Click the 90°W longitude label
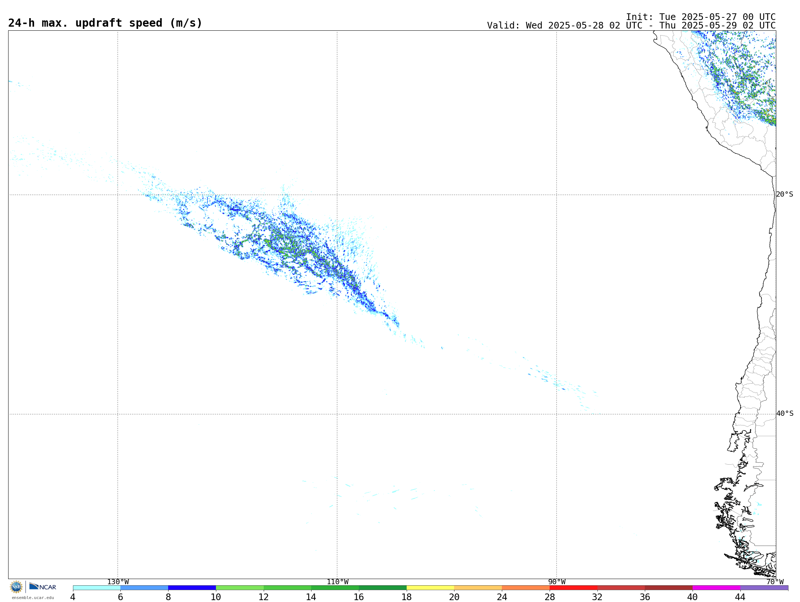 tap(557, 582)
